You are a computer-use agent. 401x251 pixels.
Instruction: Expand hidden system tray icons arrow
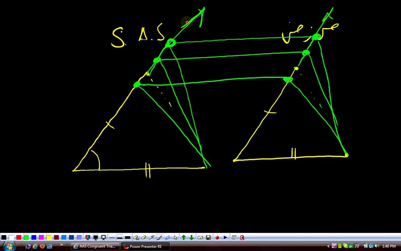[x=328, y=246]
